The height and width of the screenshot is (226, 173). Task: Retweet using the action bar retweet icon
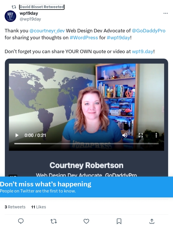[x=54, y=221]
